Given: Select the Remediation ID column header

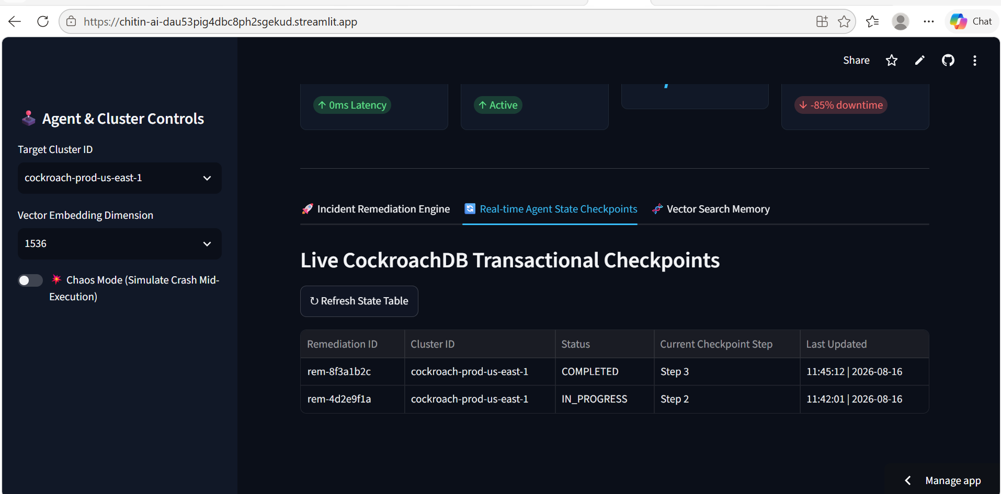Looking at the screenshot, I should [352, 344].
